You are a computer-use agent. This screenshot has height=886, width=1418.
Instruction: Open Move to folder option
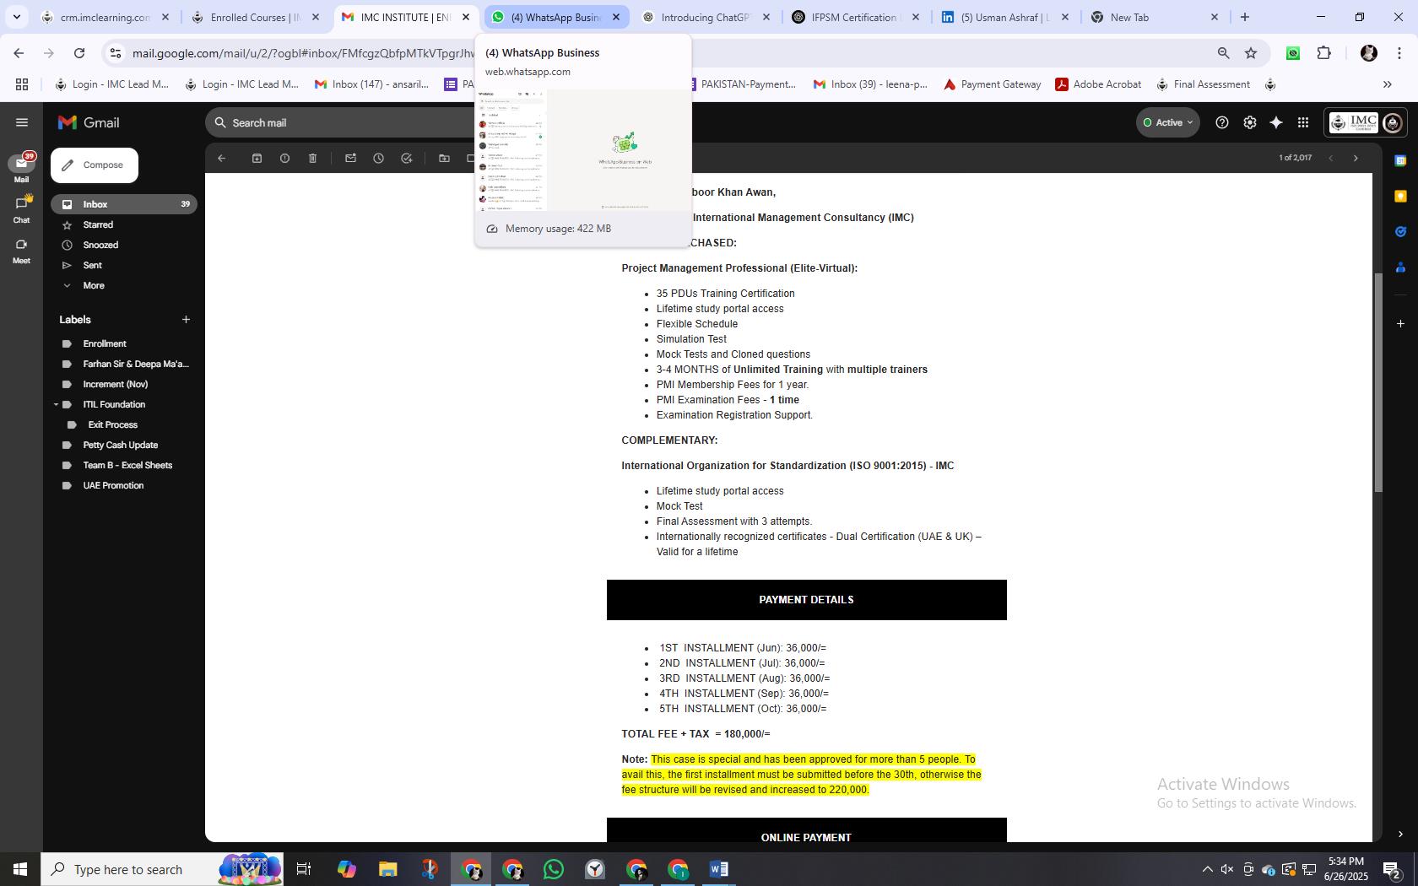pos(444,158)
